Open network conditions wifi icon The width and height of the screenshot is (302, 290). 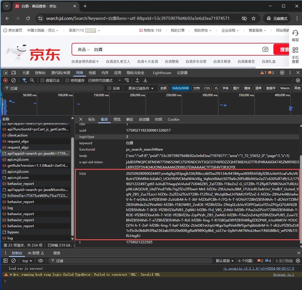coord(127,80)
